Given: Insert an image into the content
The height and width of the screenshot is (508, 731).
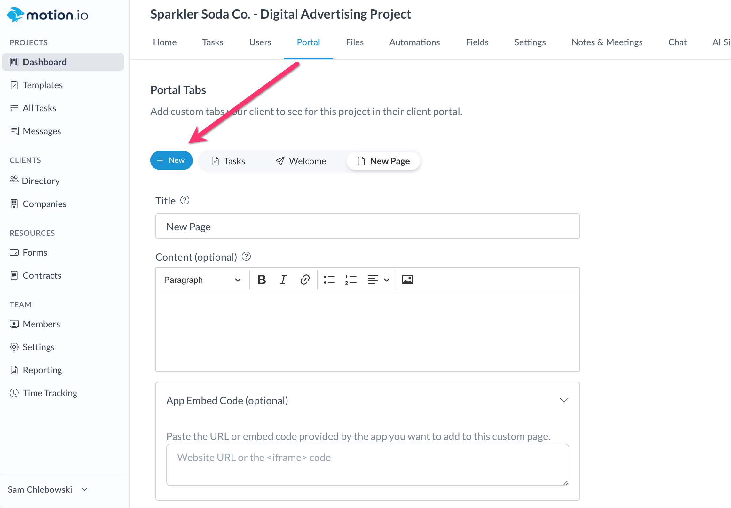Looking at the screenshot, I should [x=407, y=280].
